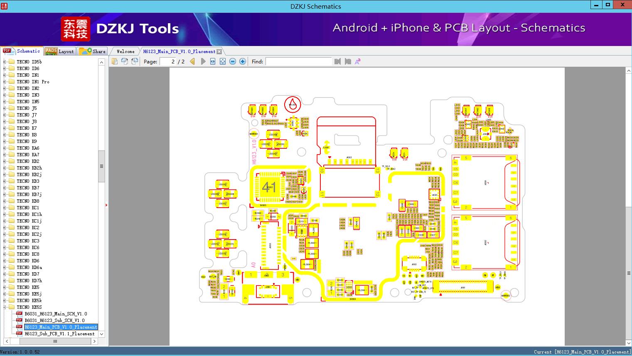This screenshot has height=356, width=632.
Task: Click the first copy-page toolbar icon
Action: 115,61
